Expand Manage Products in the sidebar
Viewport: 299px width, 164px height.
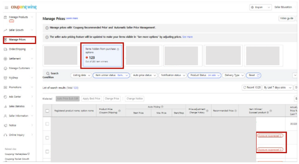[x=18, y=17]
